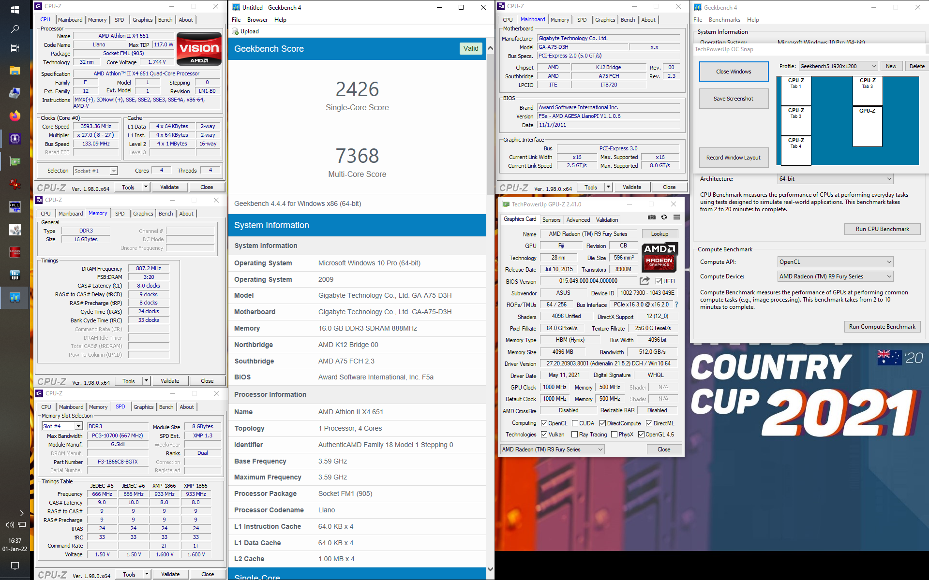929x580 pixels.
Task: Open Task View on the taskbar
Action: (x=15, y=48)
